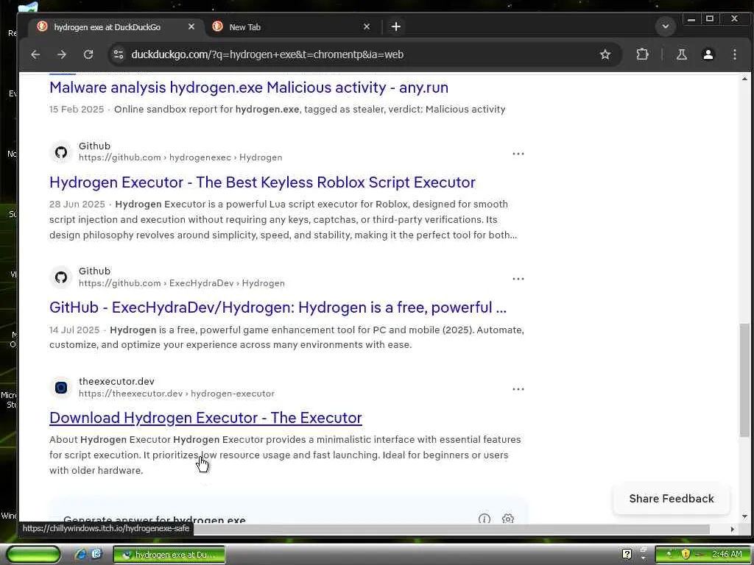Viewport: 754px width, 565px height.
Task: Click scrollbar down arrow
Action: pos(744,517)
